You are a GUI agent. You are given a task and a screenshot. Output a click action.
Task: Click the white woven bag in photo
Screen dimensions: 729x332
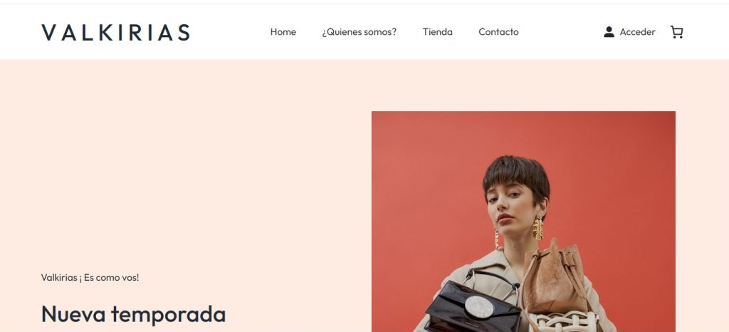click(564, 322)
